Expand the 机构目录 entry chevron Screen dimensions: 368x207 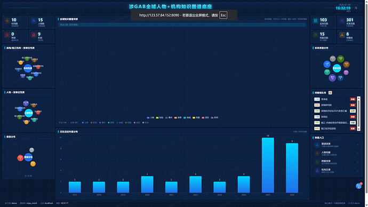click(358, 171)
